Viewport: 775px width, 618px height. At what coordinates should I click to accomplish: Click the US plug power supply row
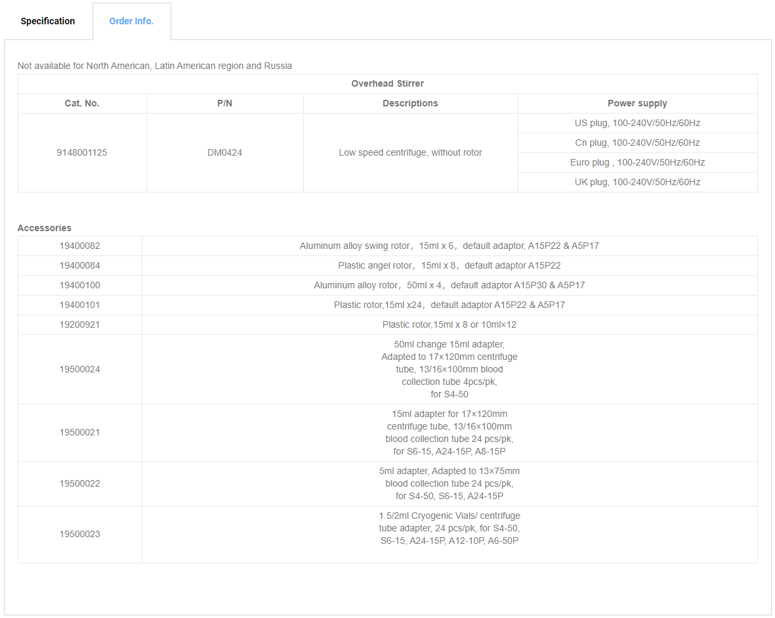[x=638, y=123]
